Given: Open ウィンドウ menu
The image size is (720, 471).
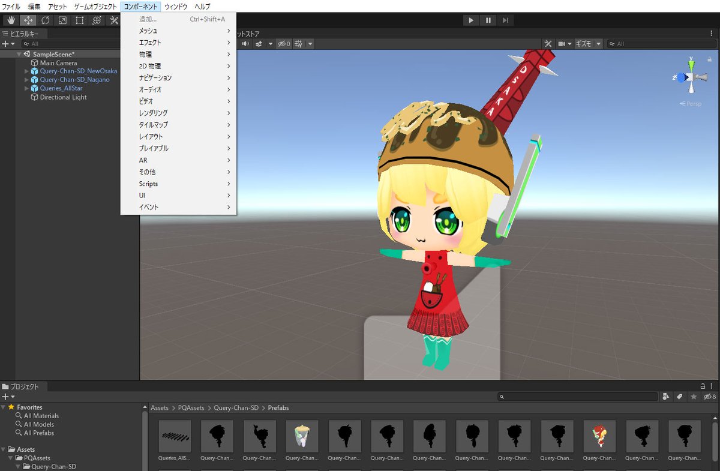Looking at the screenshot, I should (x=176, y=6).
